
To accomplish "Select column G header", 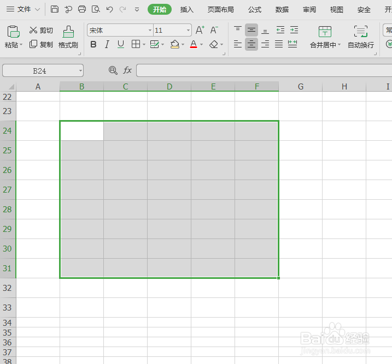I will coord(301,87).
